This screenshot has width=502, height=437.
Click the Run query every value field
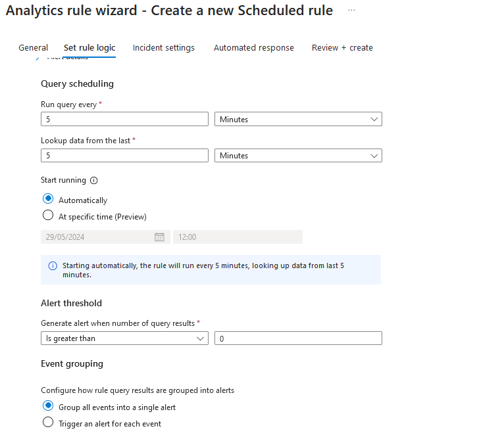tap(124, 120)
